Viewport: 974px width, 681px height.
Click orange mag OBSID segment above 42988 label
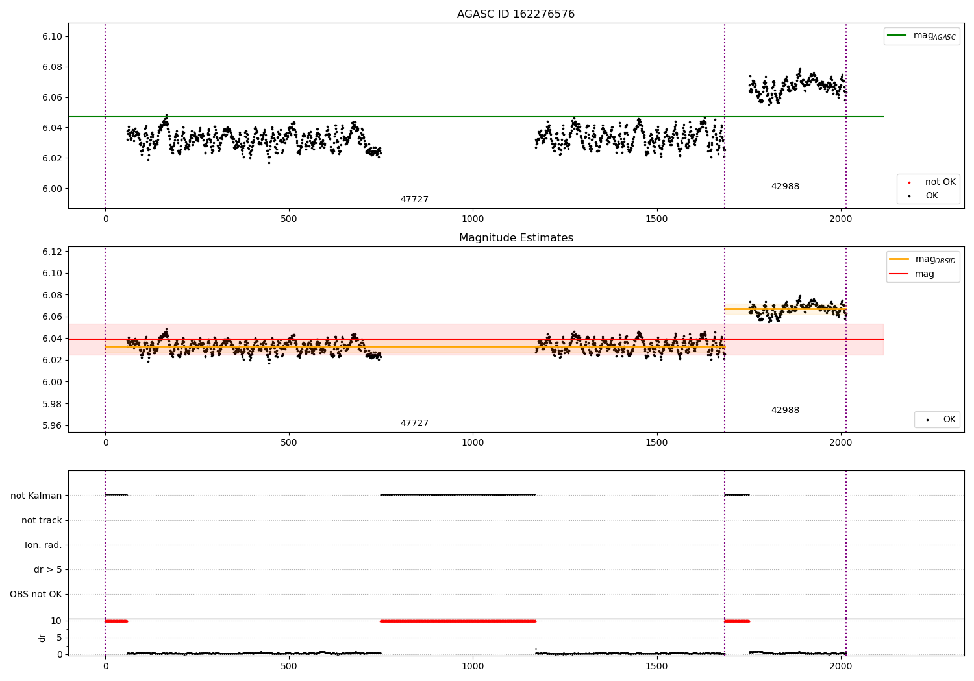coord(785,309)
